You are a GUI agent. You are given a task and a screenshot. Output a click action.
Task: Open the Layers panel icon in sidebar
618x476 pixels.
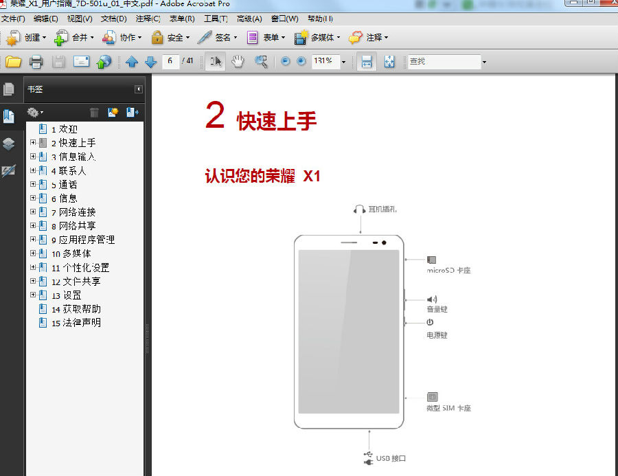click(9, 144)
